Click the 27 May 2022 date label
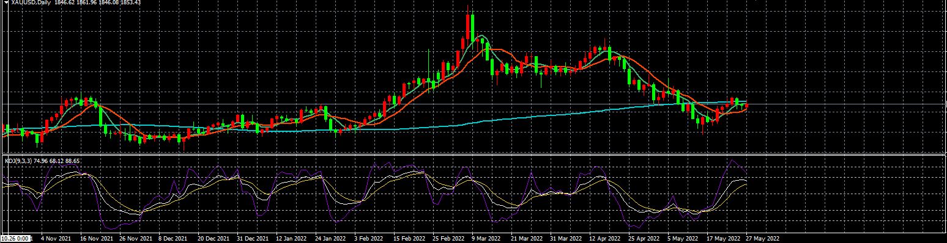Screen dimensions: 947x243 pos(762,239)
